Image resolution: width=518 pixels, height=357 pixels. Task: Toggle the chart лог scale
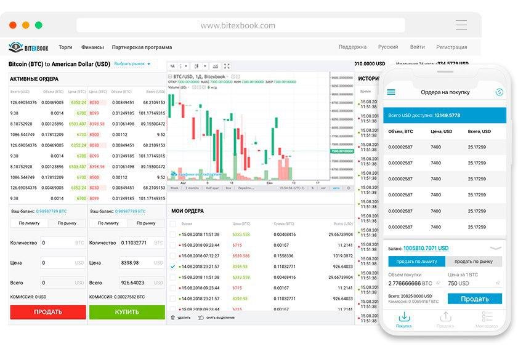click(x=323, y=188)
